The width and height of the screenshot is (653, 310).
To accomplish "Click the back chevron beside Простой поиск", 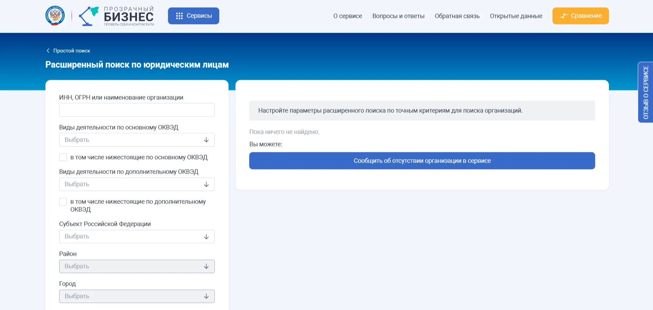I will click(x=48, y=51).
